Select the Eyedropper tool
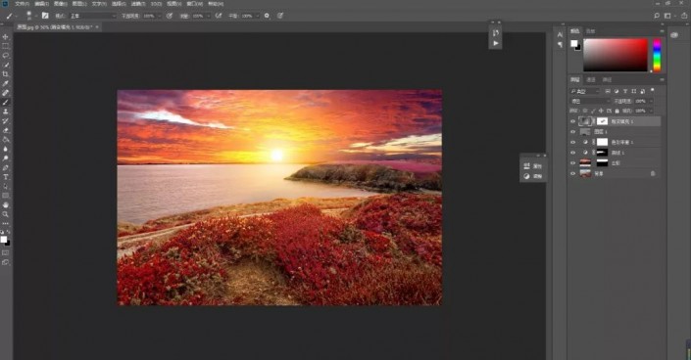Image resolution: width=691 pixels, height=360 pixels. (6, 83)
